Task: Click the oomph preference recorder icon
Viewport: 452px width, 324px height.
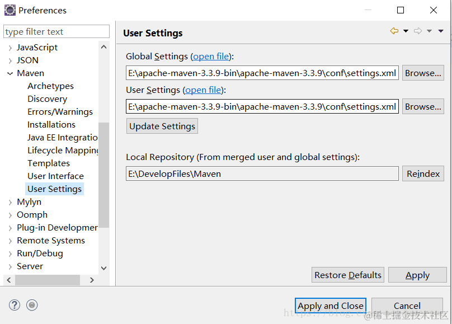Action: coord(32,305)
